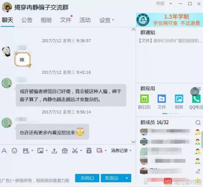Select the scissors screenshot tool
The image size is (203, 187).
click(x=75, y=151)
